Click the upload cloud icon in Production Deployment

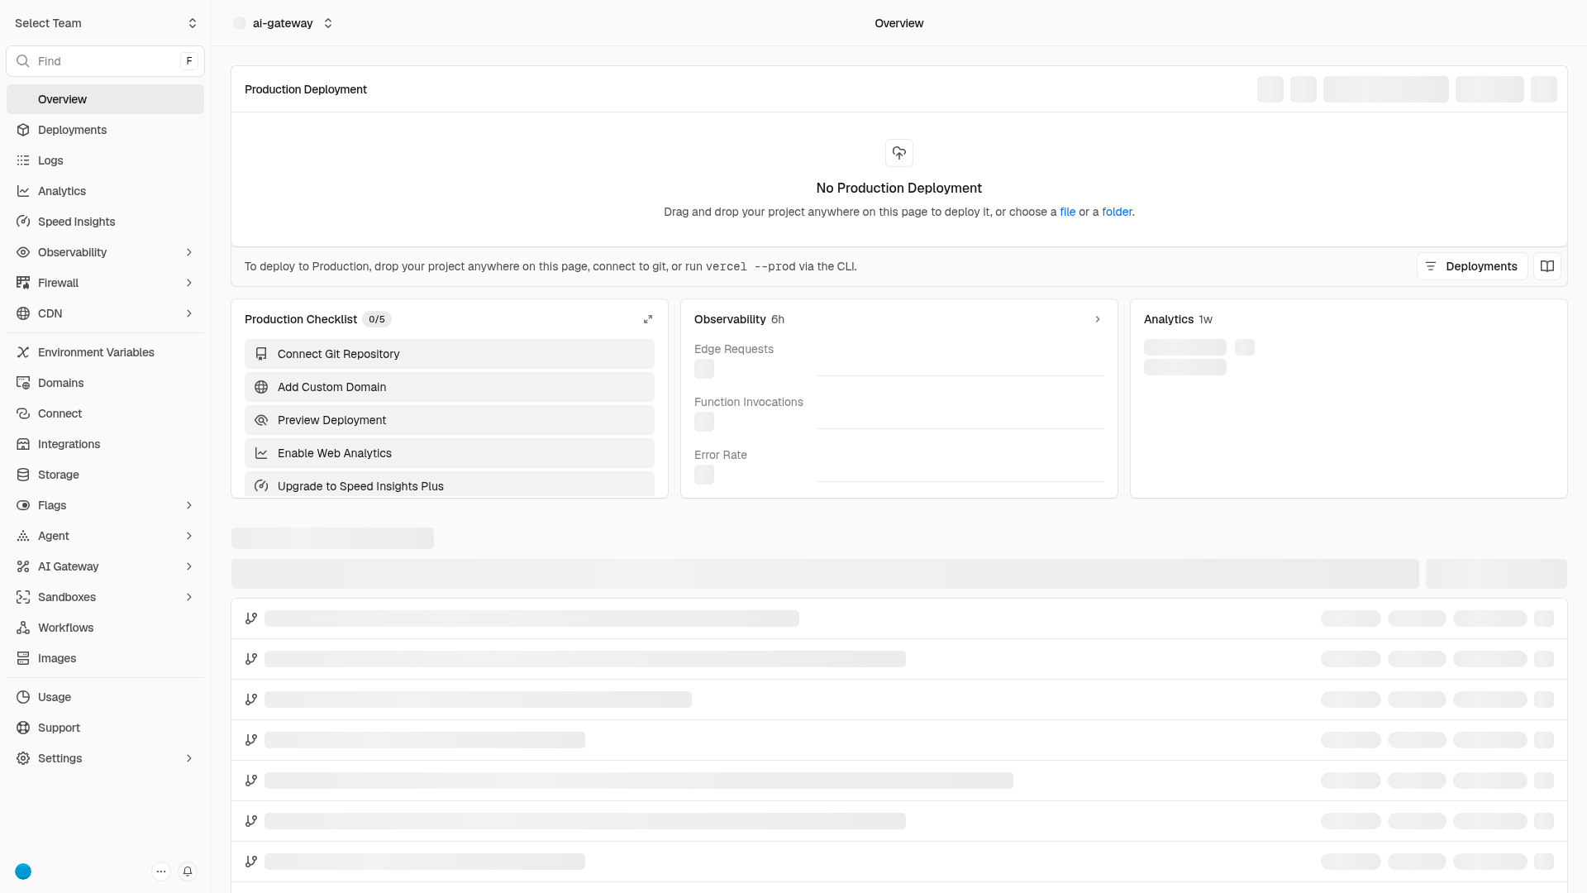tap(899, 153)
